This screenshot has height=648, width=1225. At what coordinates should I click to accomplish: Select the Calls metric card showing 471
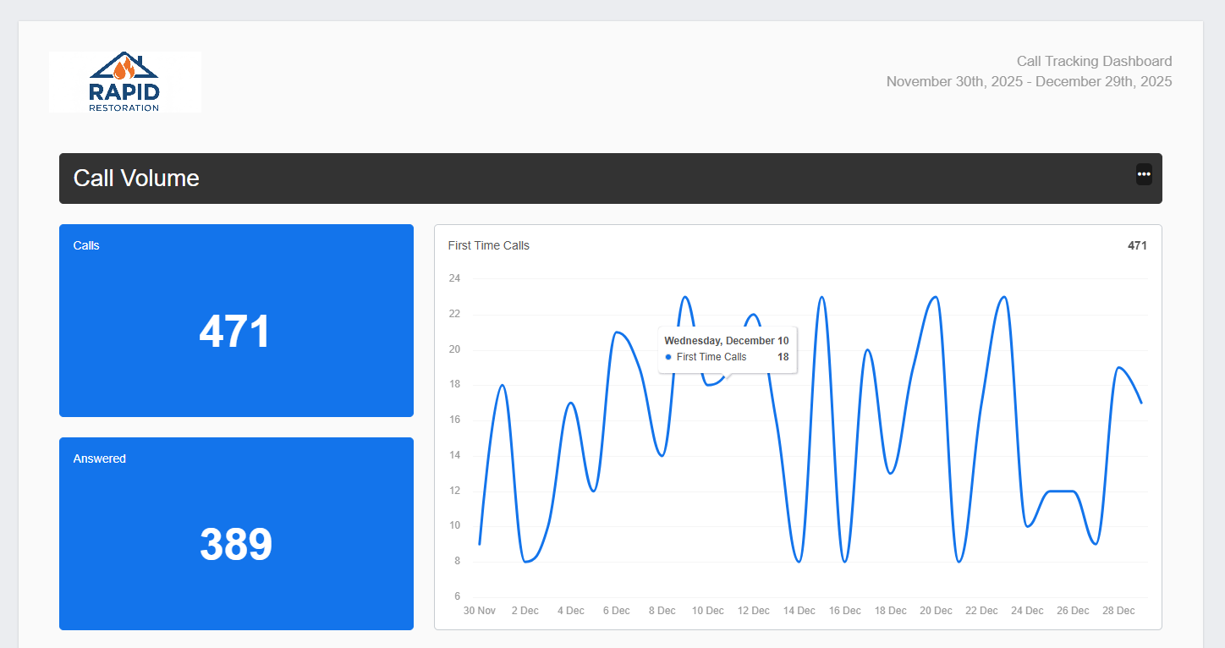pyautogui.click(x=236, y=321)
